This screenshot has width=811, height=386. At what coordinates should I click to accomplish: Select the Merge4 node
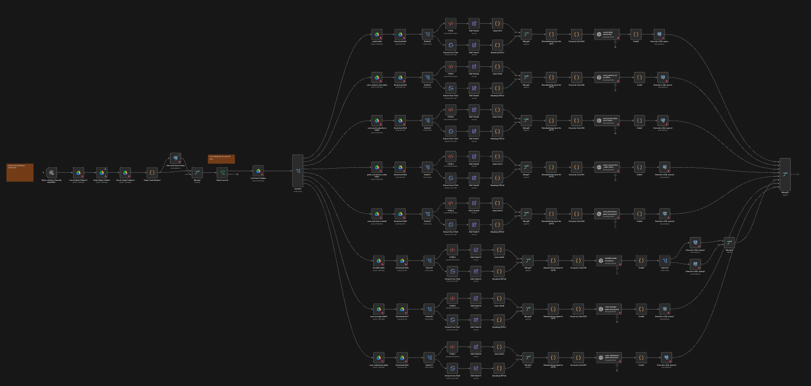[526, 34]
